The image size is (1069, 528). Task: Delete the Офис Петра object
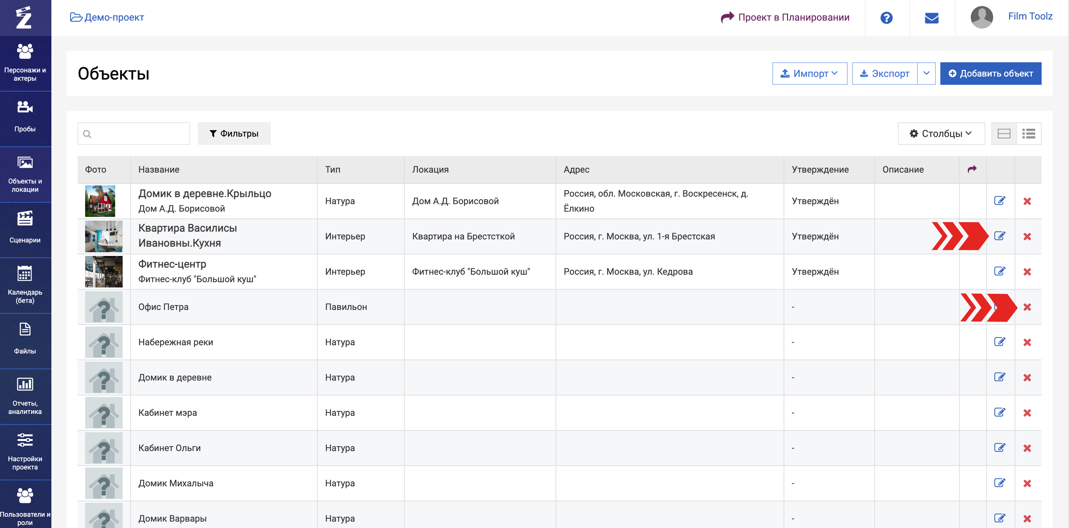coord(1027,307)
